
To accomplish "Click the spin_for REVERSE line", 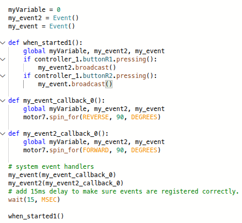I will 92,117.
